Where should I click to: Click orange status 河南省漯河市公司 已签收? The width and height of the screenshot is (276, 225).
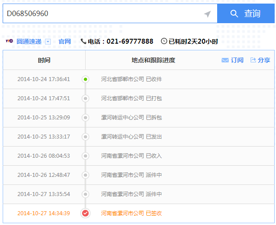pyautogui.click(x=132, y=213)
